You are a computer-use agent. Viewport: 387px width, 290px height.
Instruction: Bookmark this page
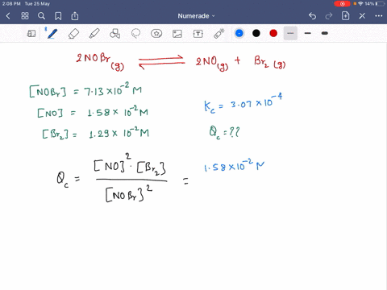pos(58,16)
